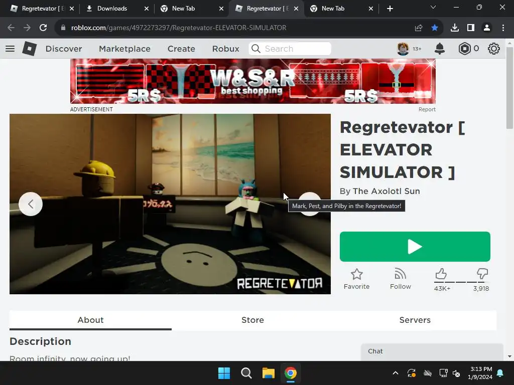The width and height of the screenshot is (514, 385).
Task: Open the tab search dropdown chevron
Action: click(433, 7)
